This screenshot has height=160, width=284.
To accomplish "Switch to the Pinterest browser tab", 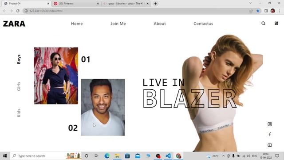I will click(76, 4).
